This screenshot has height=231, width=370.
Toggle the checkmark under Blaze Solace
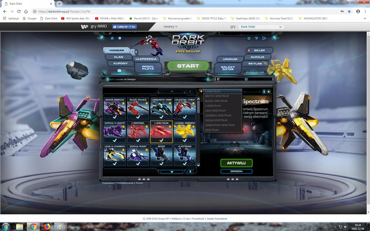coord(138,117)
